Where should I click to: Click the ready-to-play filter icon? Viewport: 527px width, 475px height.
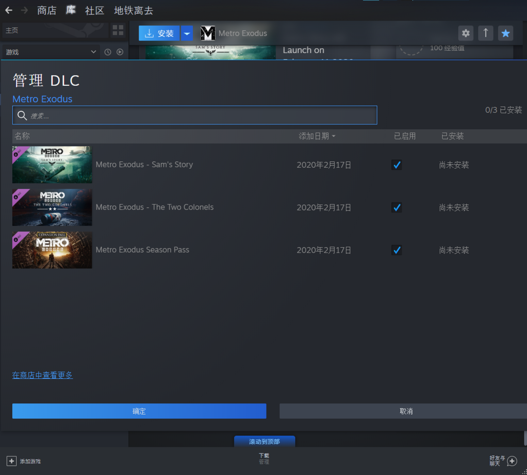[x=120, y=52]
